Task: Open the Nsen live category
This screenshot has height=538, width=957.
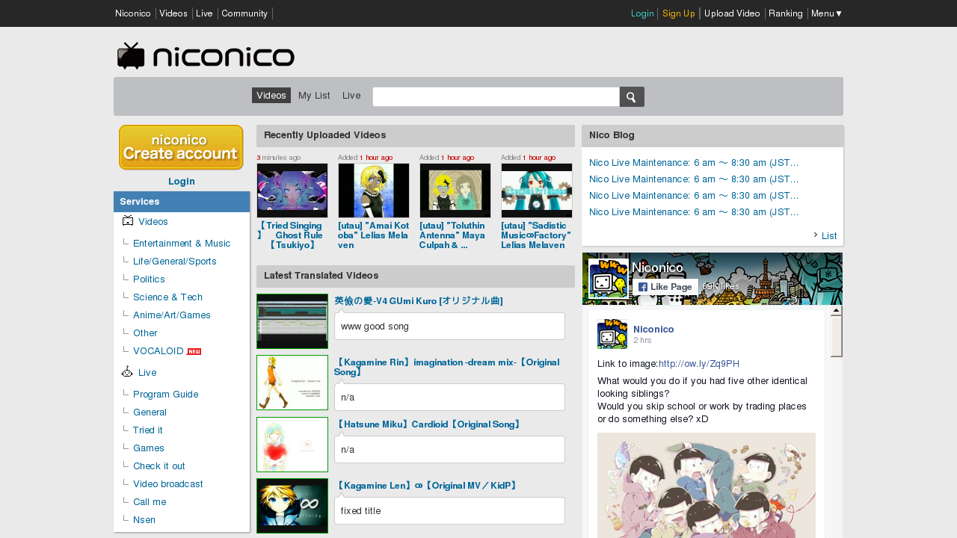Action: [144, 520]
